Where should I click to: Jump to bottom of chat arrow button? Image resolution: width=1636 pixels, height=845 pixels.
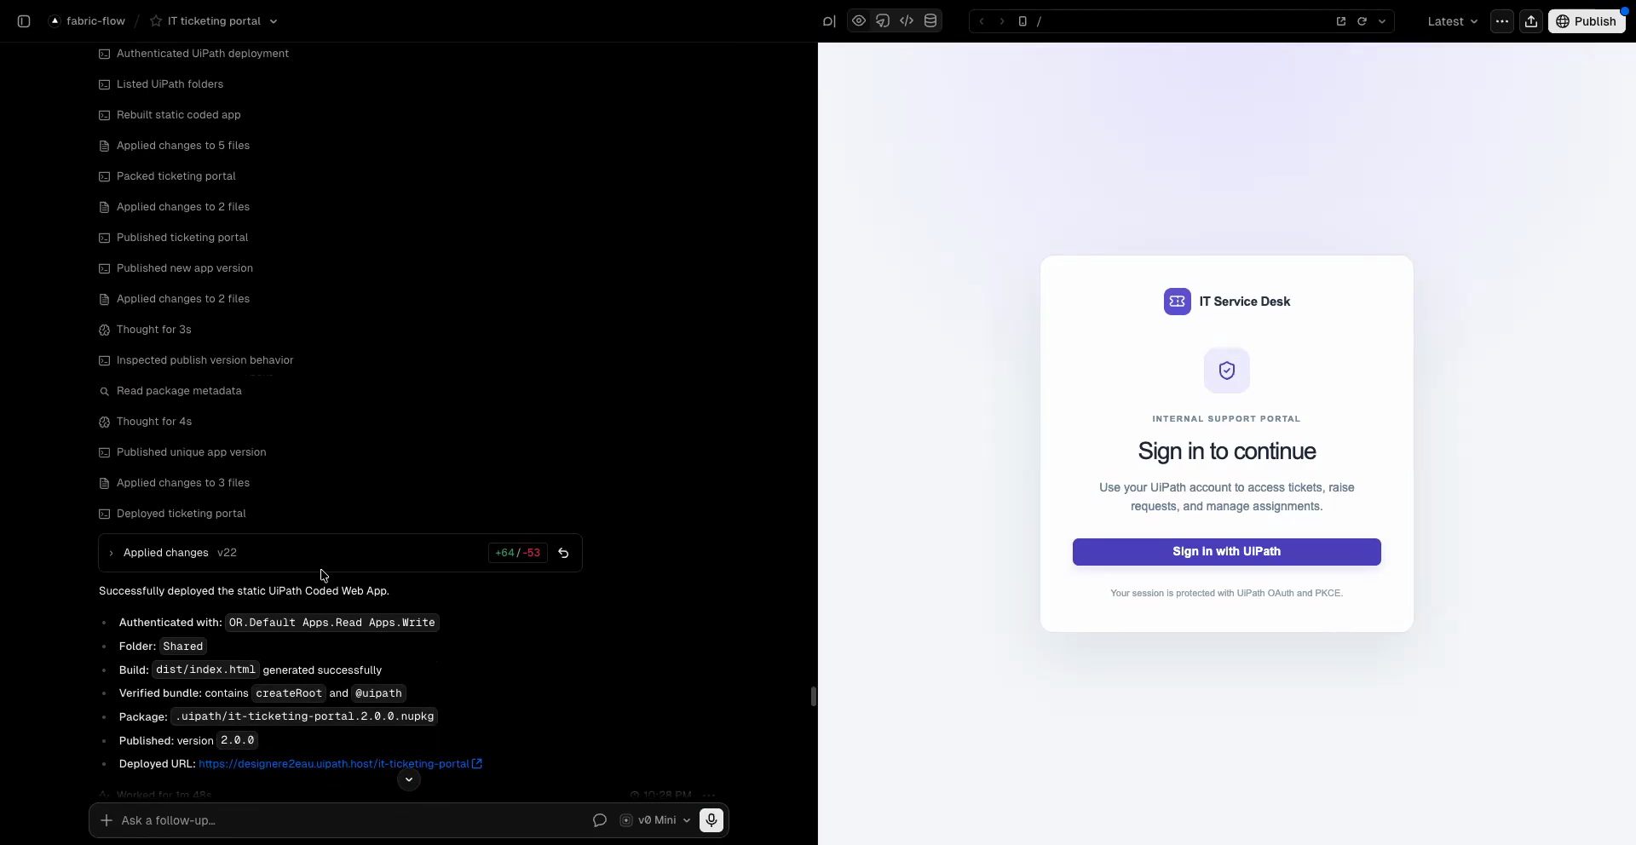coord(409,779)
